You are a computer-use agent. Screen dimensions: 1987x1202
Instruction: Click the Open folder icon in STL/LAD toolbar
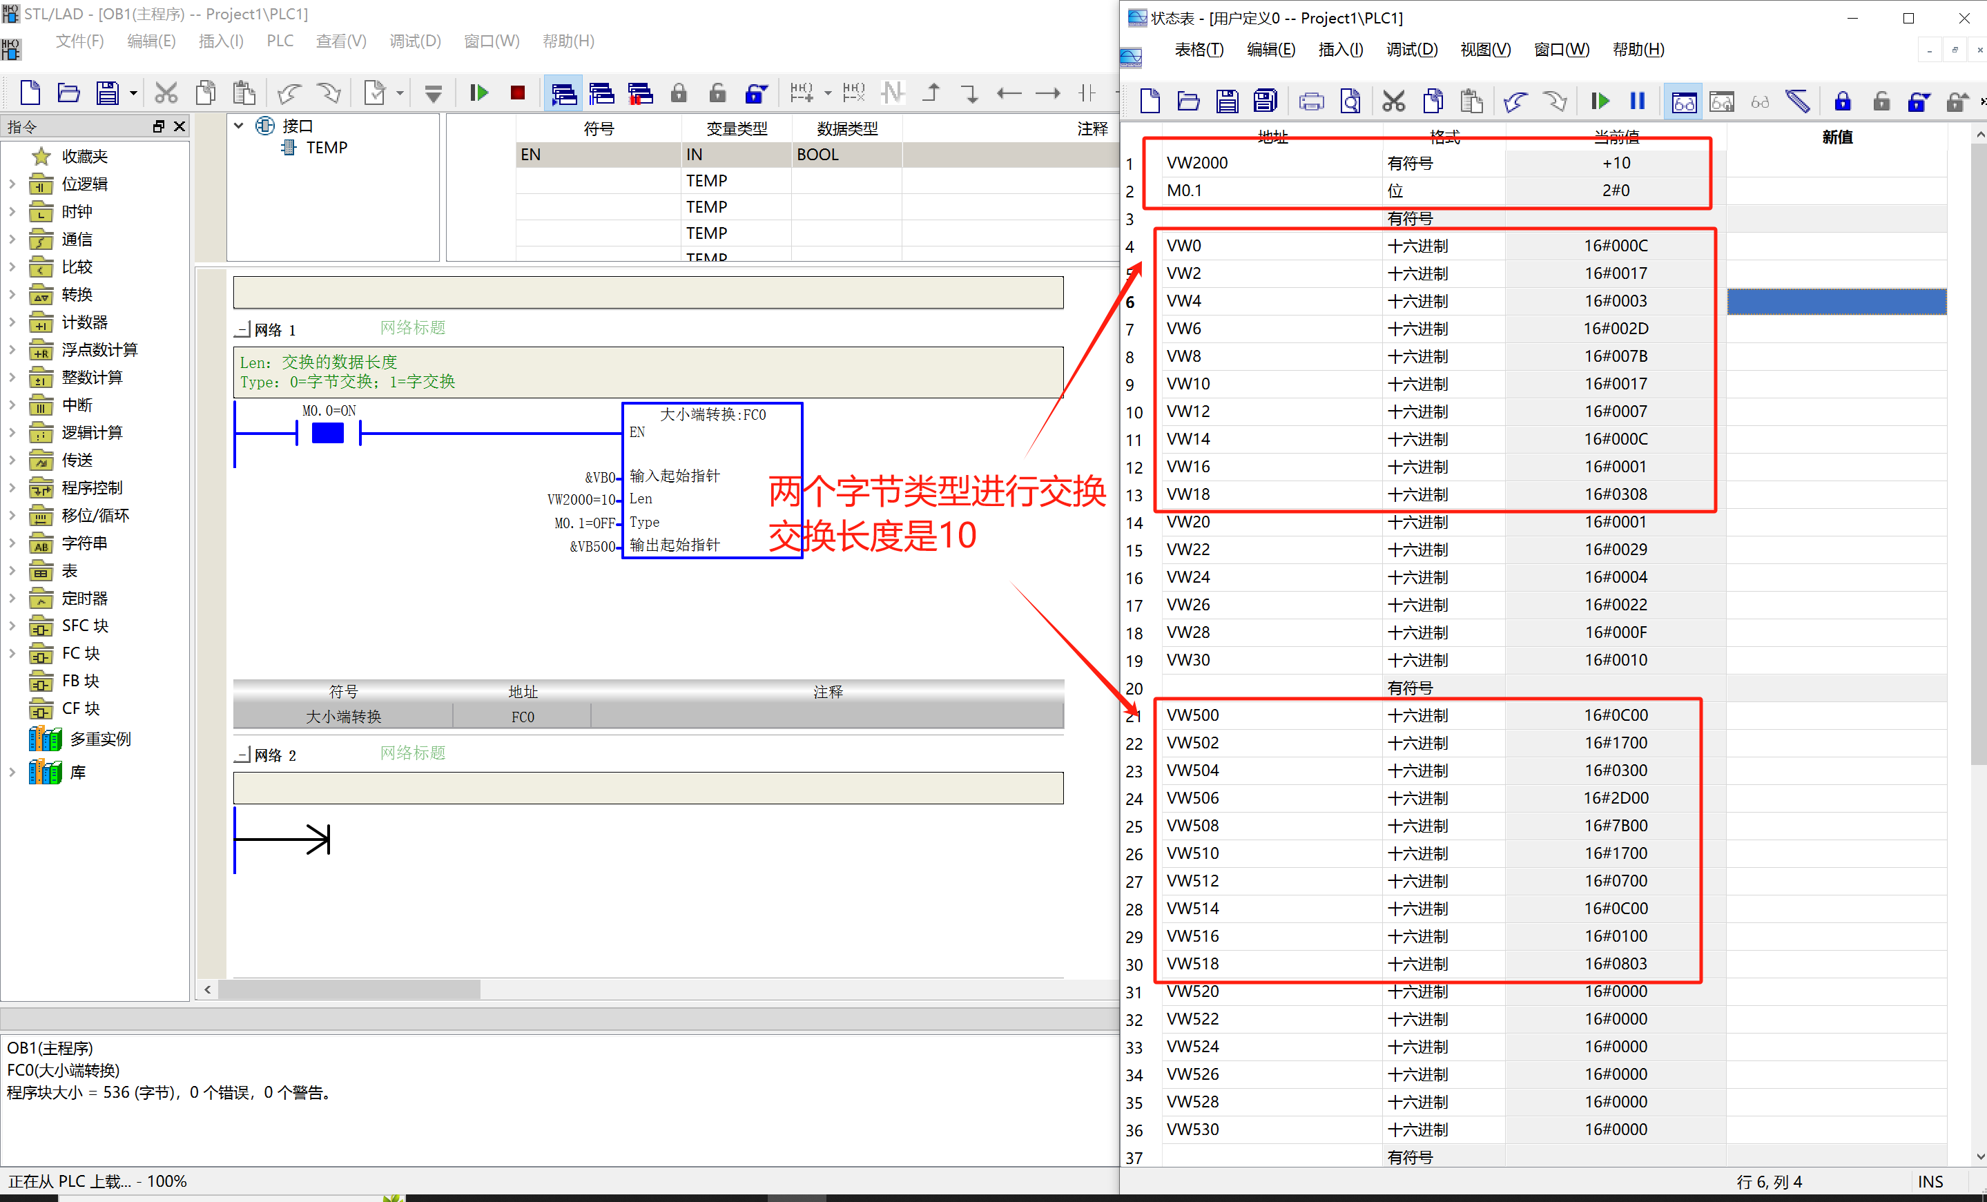68,93
